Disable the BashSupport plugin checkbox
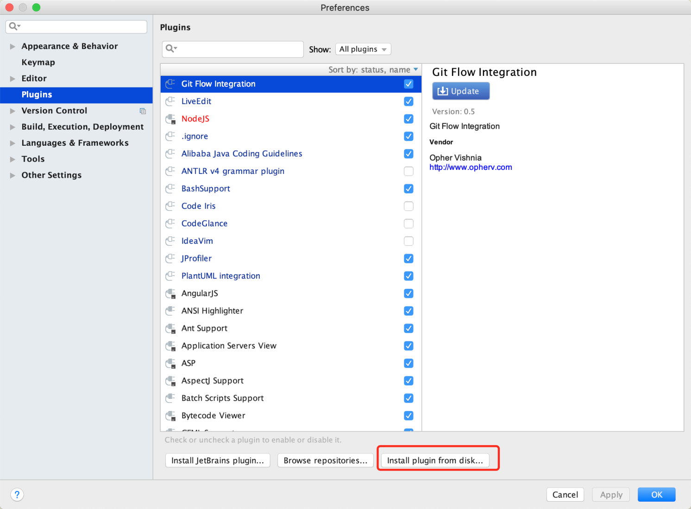691x509 pixels. (408, 188)
